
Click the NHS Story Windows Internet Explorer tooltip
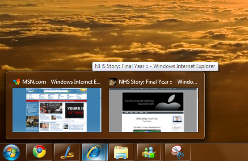155,66
